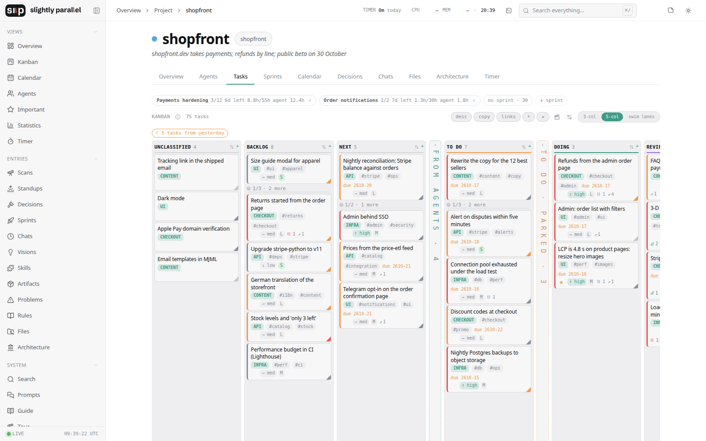Open Skills in the sidebar
This screenshot has width=706, height=441.
(x=53, y=268)
